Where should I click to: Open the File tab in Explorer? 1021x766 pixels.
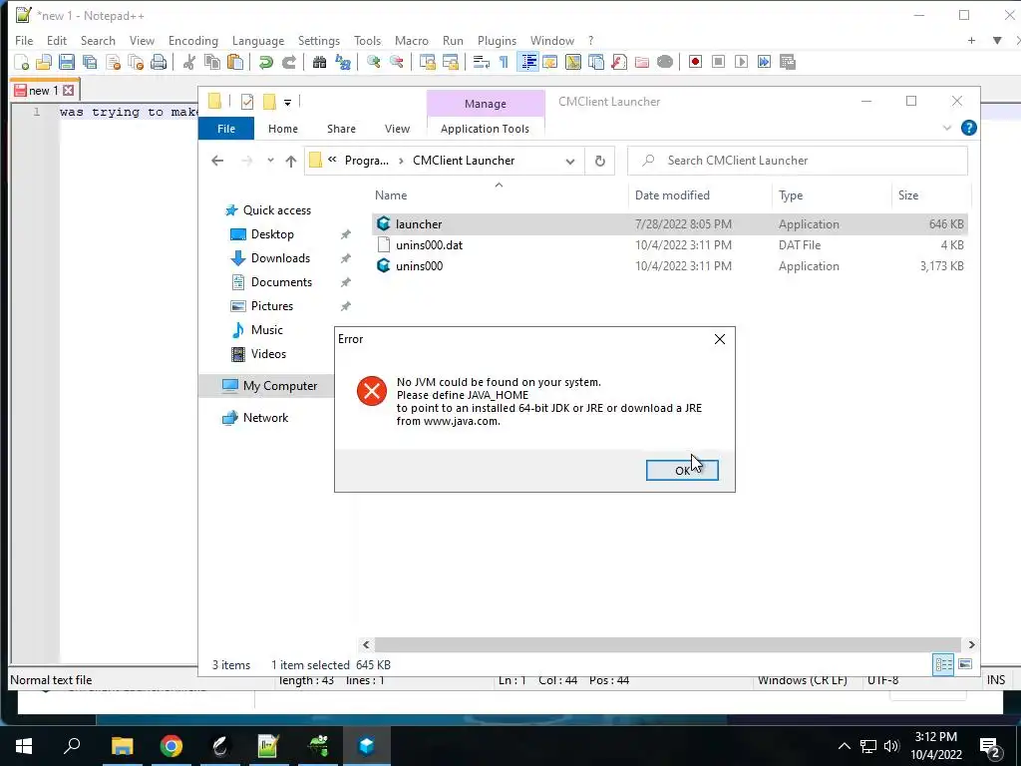point(226,129)
